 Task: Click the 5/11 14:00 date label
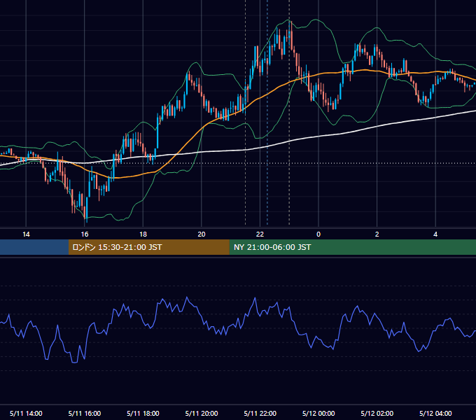coord(26,413)
